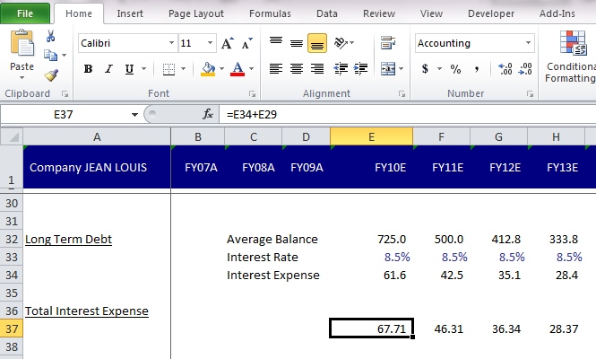Click in the formula bar input
This screenshot has height=359, width=596.
408,114
